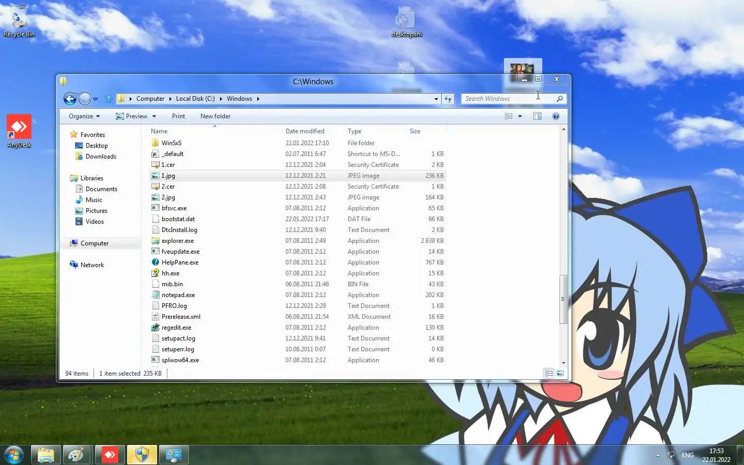The width and height of the screenshot is (744, 465).
Task: Open the shield security taskbar item
Action: pos(142,455)
